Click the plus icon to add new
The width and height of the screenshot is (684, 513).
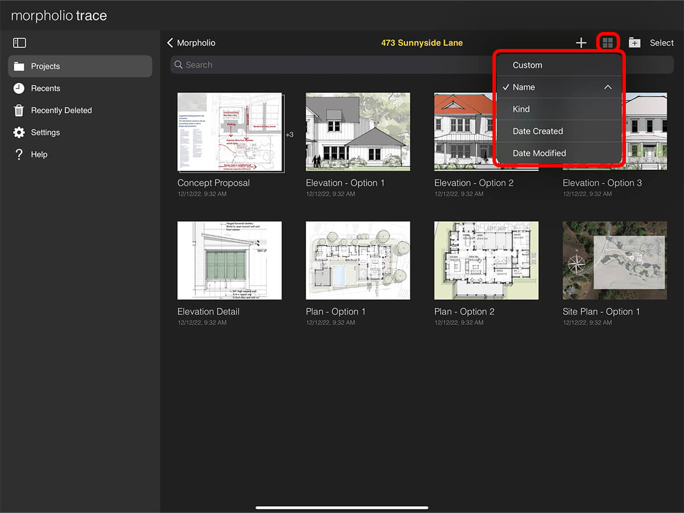pyautogui.click(x=581, y=43)
